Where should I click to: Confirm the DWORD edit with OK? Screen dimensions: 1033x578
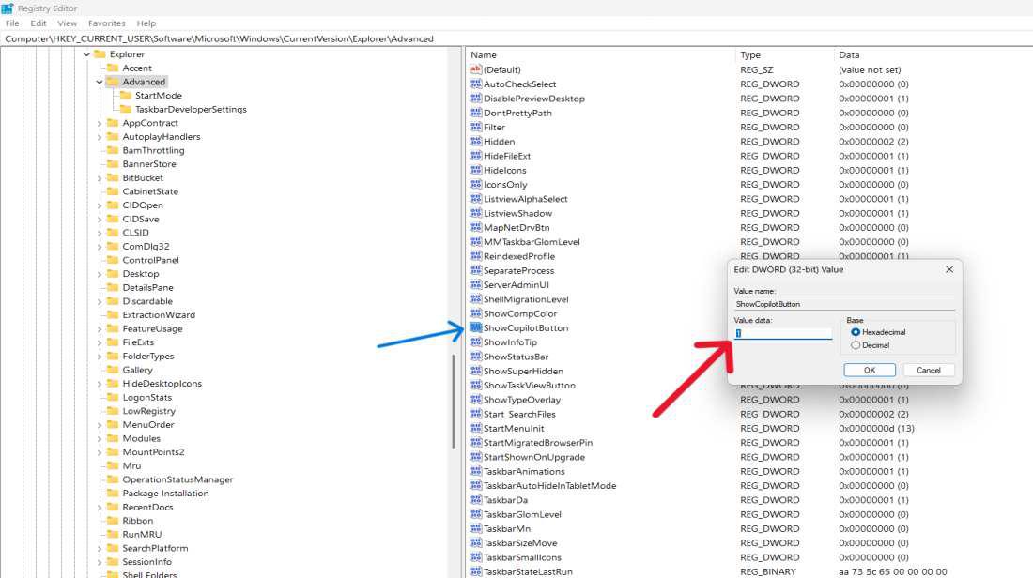[x=870, y=370]
